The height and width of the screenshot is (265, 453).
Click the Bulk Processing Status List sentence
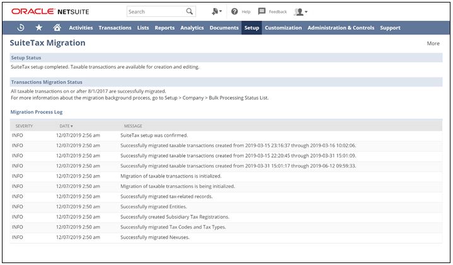139,98
